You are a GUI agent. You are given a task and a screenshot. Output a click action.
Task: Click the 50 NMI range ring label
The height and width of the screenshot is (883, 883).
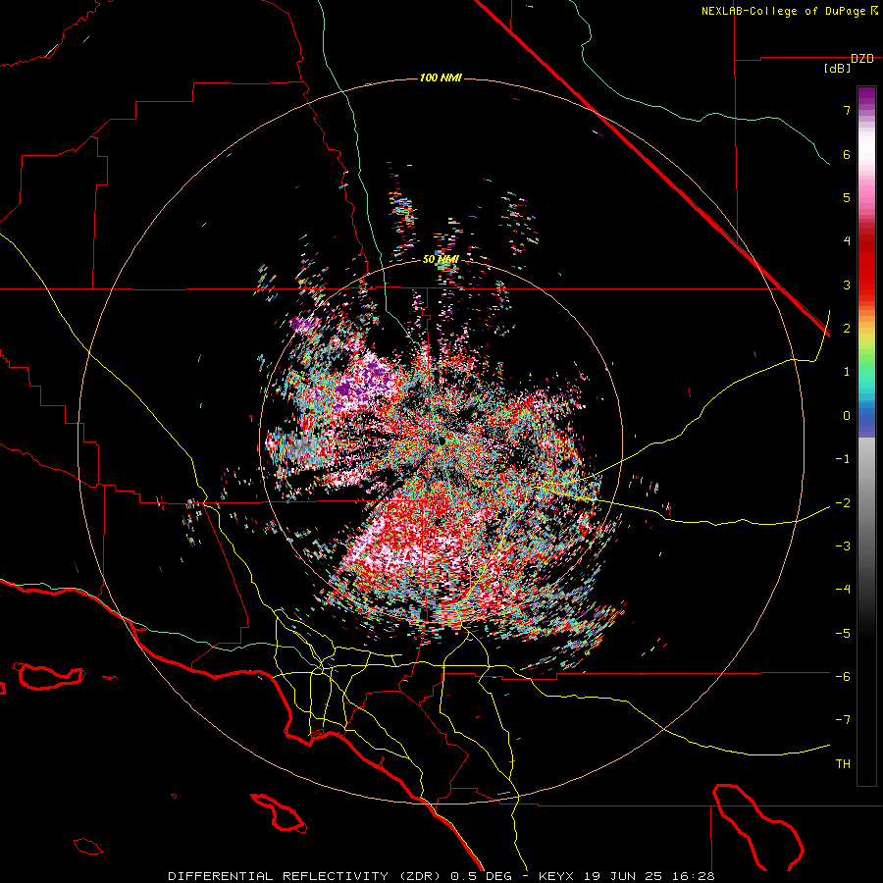441,260
